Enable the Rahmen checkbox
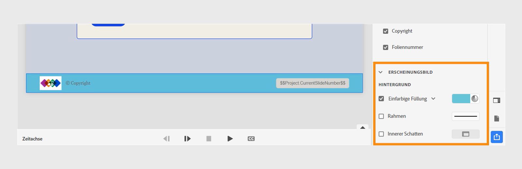The image size is (522, 169). [381, 116]
